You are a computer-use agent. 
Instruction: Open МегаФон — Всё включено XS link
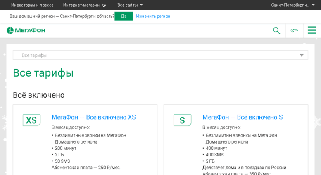94,117
